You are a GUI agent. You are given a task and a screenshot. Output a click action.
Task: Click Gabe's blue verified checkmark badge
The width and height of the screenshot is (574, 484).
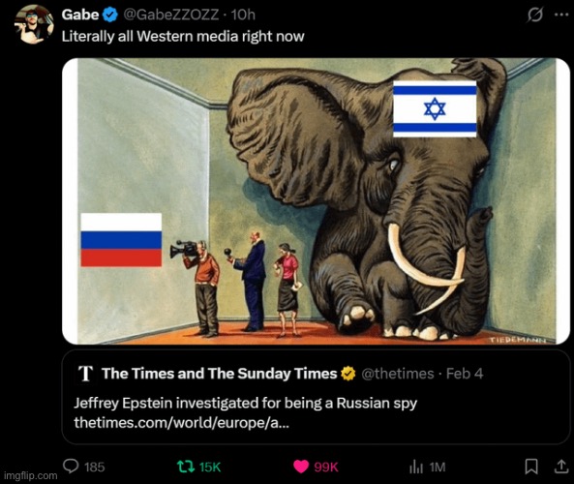(110, 15)
